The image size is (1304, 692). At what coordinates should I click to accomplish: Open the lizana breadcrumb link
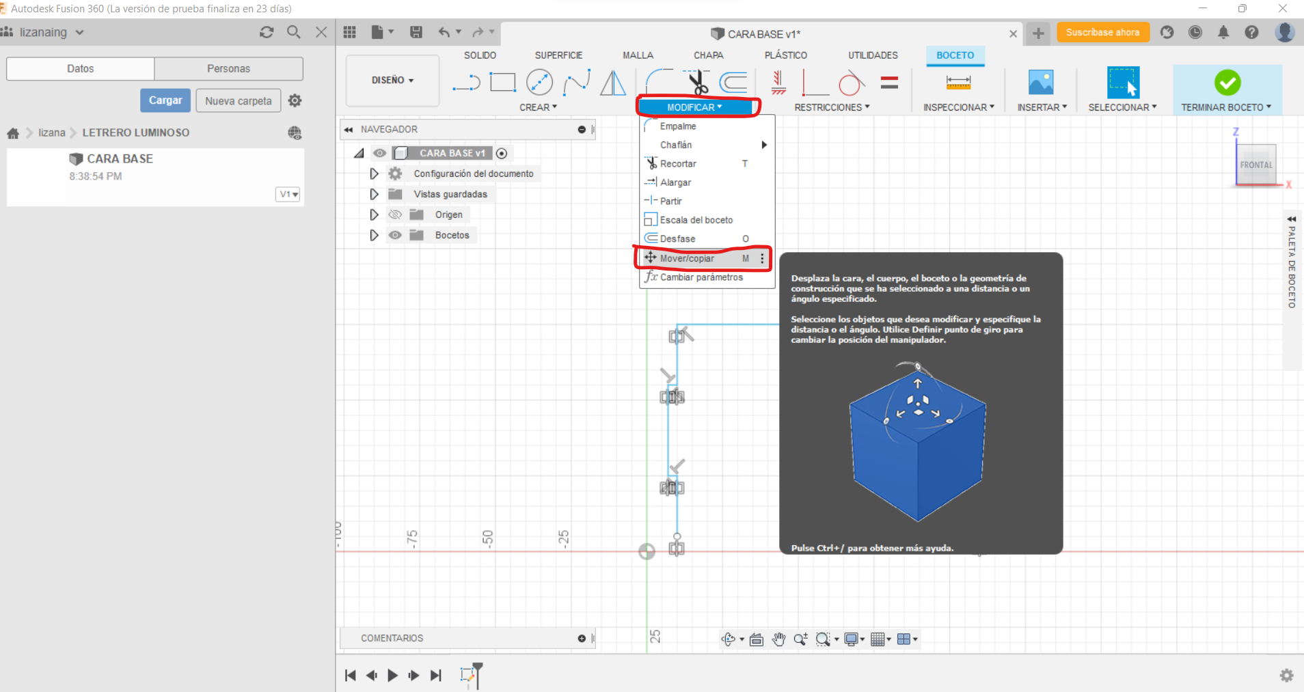point(52,133)
